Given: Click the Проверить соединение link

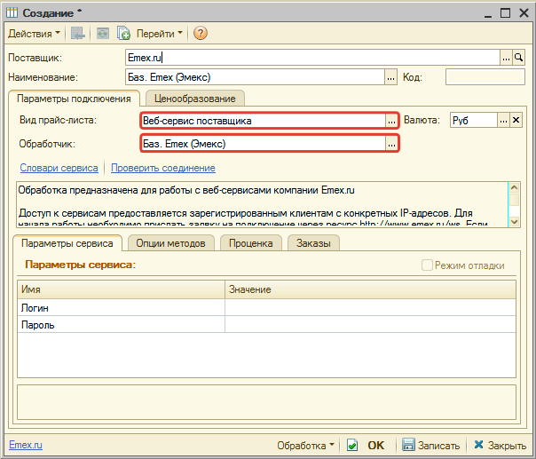Looking at the screenshot, I should click(163, 168).
